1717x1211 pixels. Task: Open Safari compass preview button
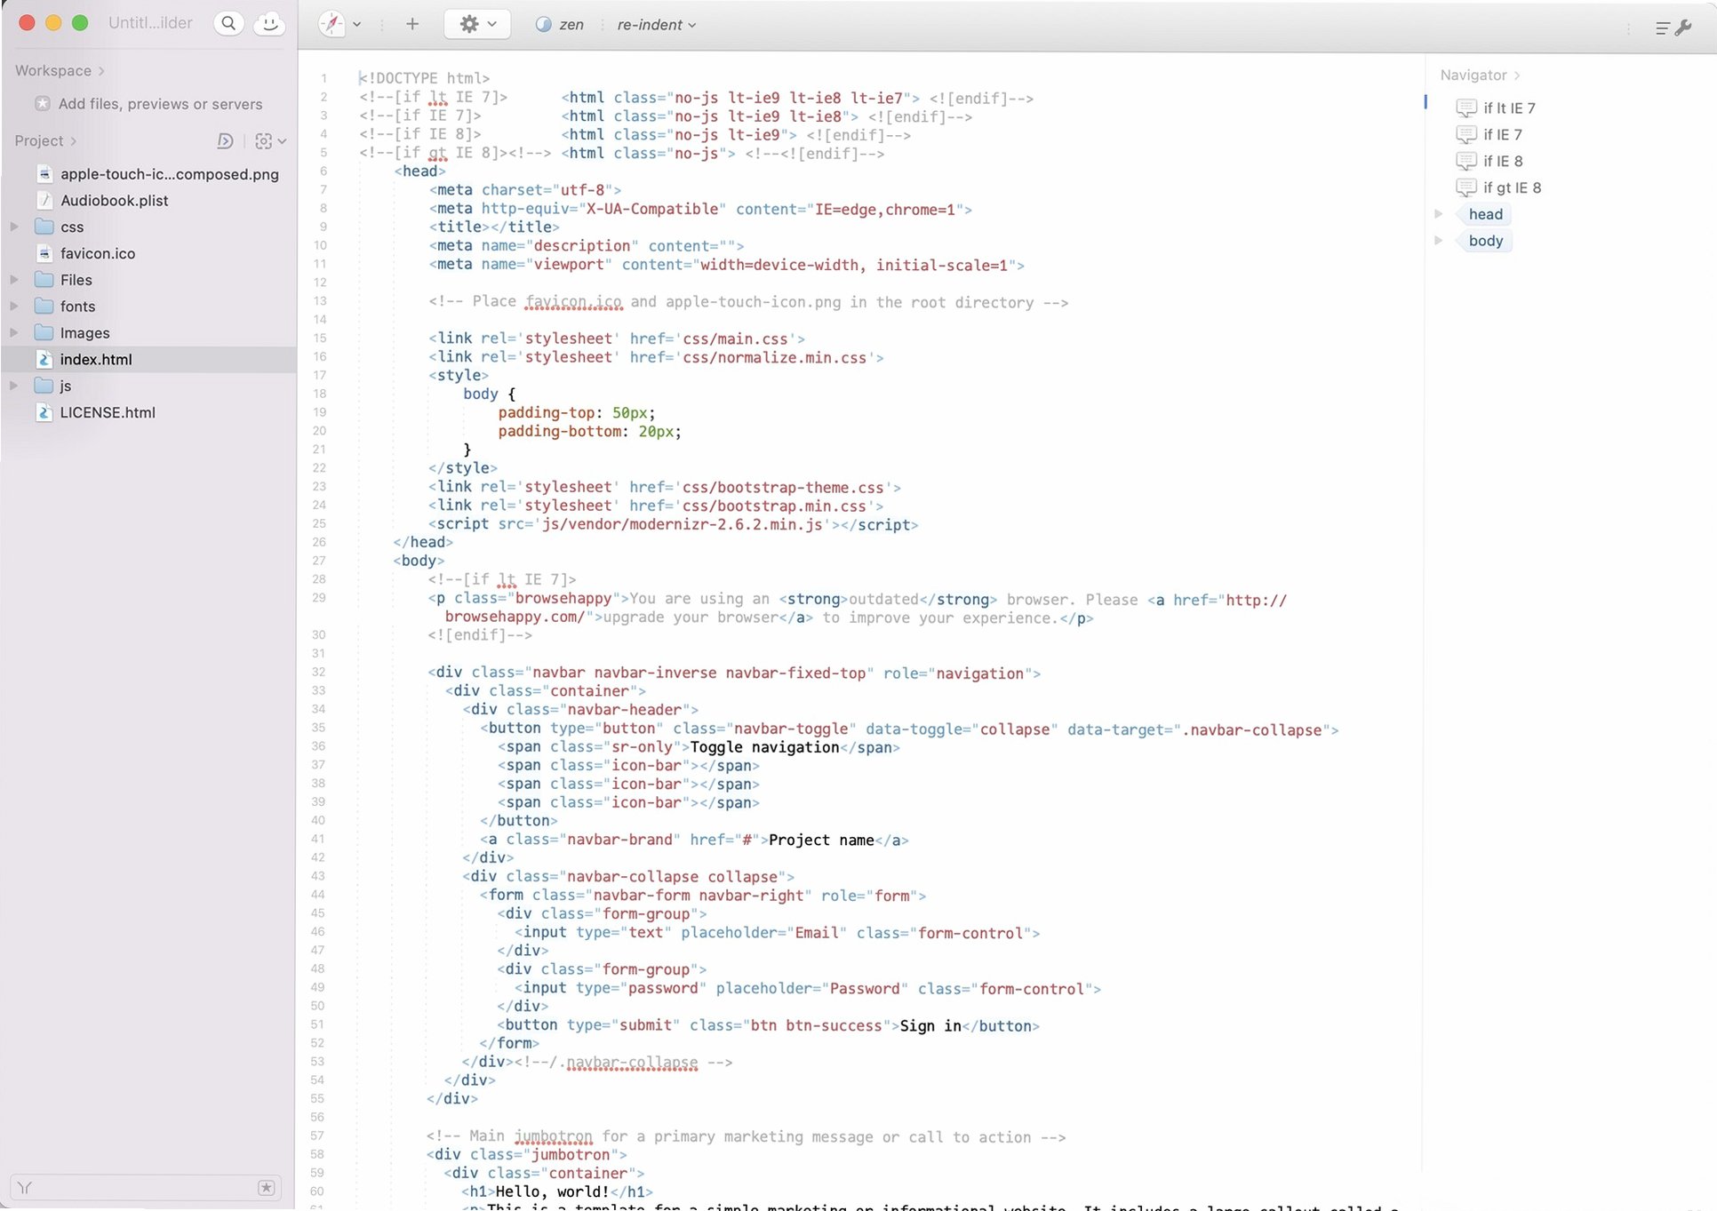(332, 24)
